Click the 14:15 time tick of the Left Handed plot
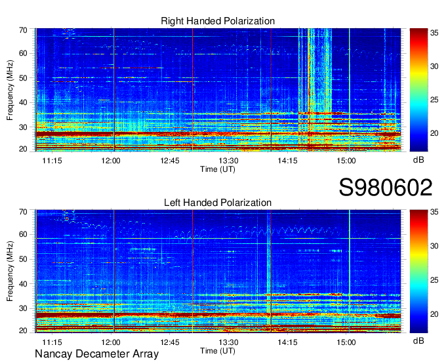 click(287, 342)
